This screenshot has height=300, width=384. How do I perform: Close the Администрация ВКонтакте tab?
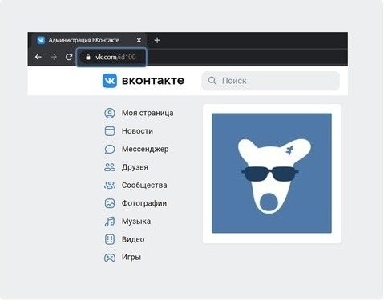[139, 40]
